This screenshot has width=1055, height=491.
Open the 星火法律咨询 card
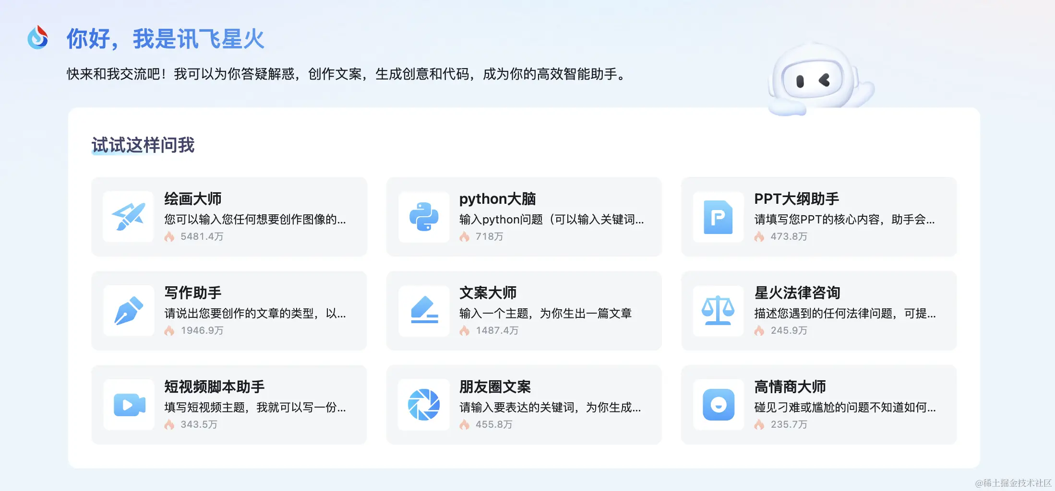click(x=819, y=311)
